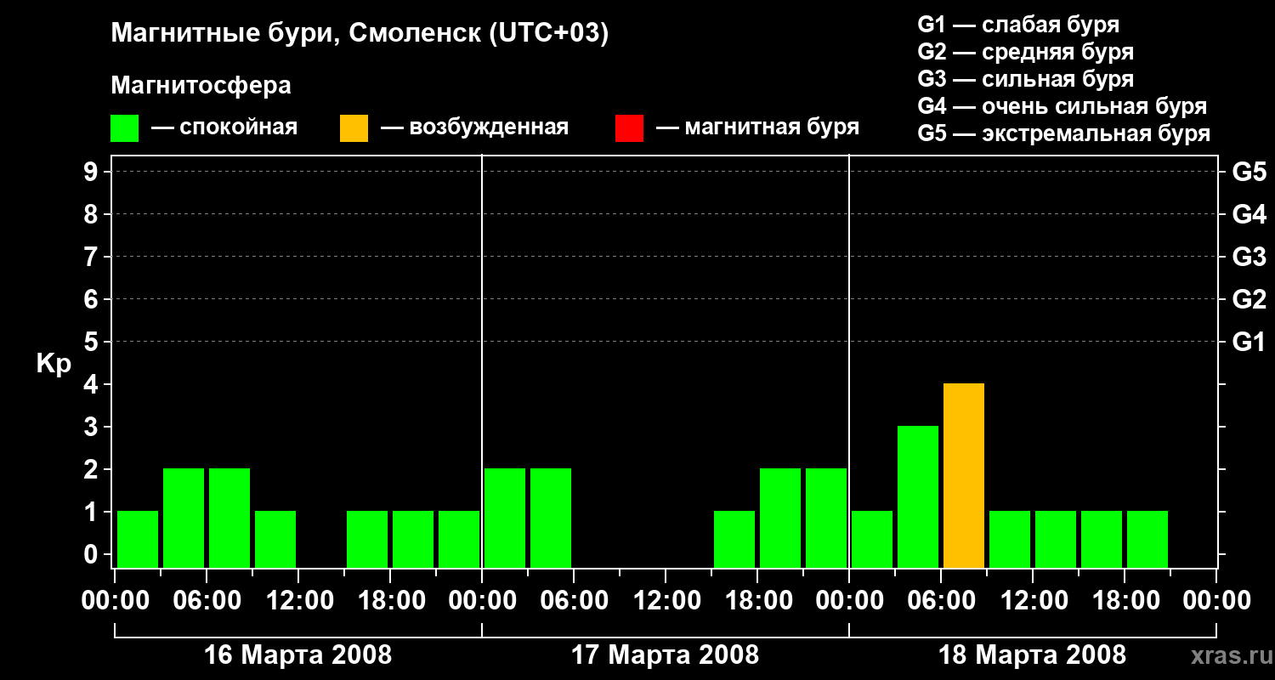Viewport: 1275px width, 680px height.
Task: Click the green 'спокойная' legend swatch
Action: coord(125,128)
